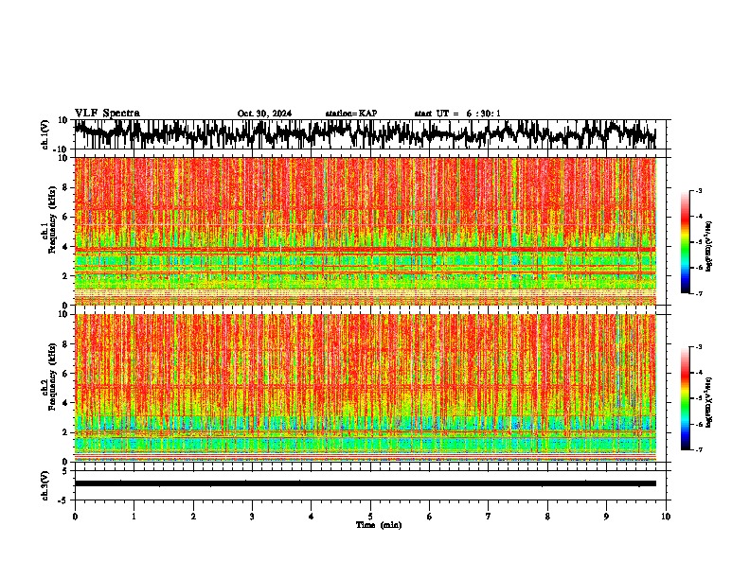Click the "2" kHz tick on ch.2 frequency axis
The height and width of the screenshot is (579, 750).
[x=65, y=432]
